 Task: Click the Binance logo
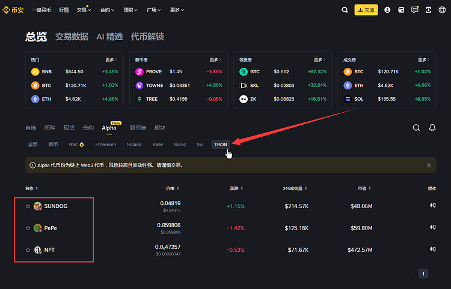pos(13,10)
